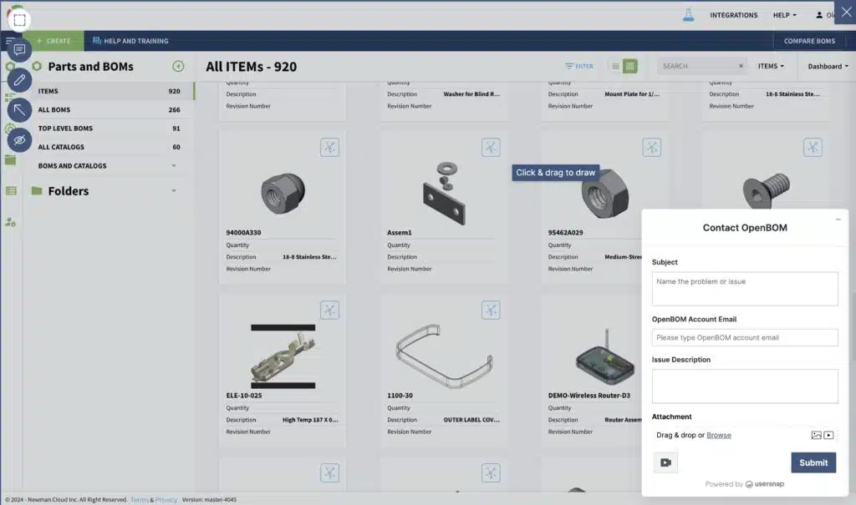Viewport: 856px width, 505px height.
Task: Select ALL CATALOGS in the sidebar
Action: pyautogui.click(x=110, y=147)
